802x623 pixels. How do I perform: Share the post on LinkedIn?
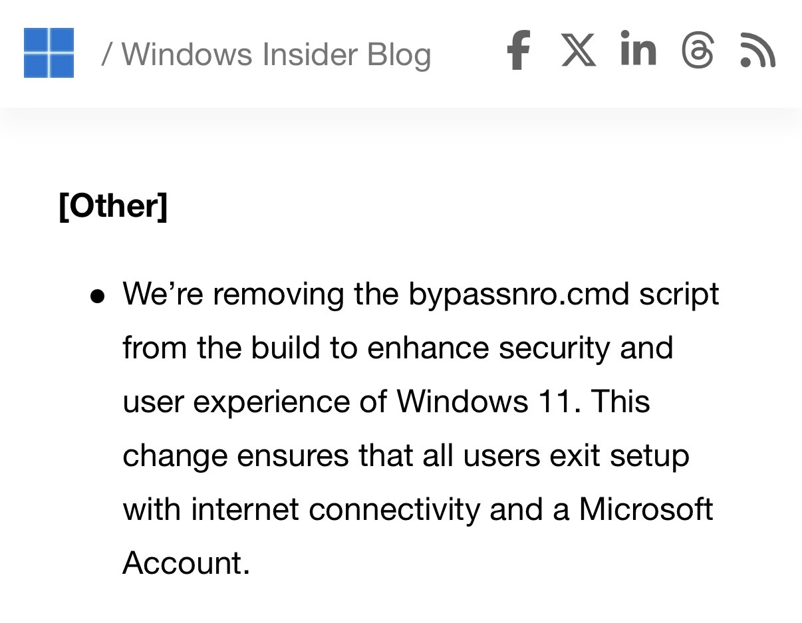638,49
